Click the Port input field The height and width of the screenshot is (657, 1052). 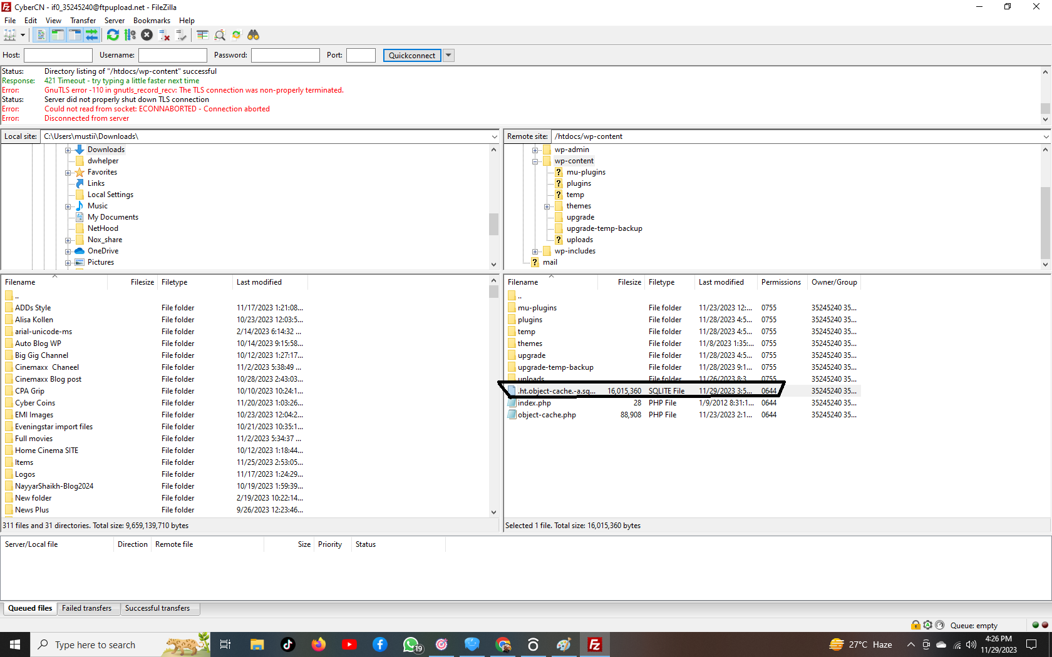click(361, 55)
